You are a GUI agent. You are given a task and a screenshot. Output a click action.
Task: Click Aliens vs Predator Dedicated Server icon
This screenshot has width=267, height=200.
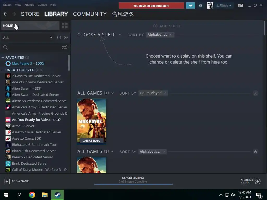click(8, 101)
